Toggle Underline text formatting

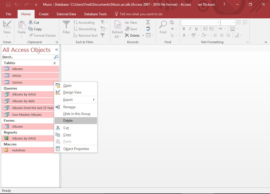(196, 29)
